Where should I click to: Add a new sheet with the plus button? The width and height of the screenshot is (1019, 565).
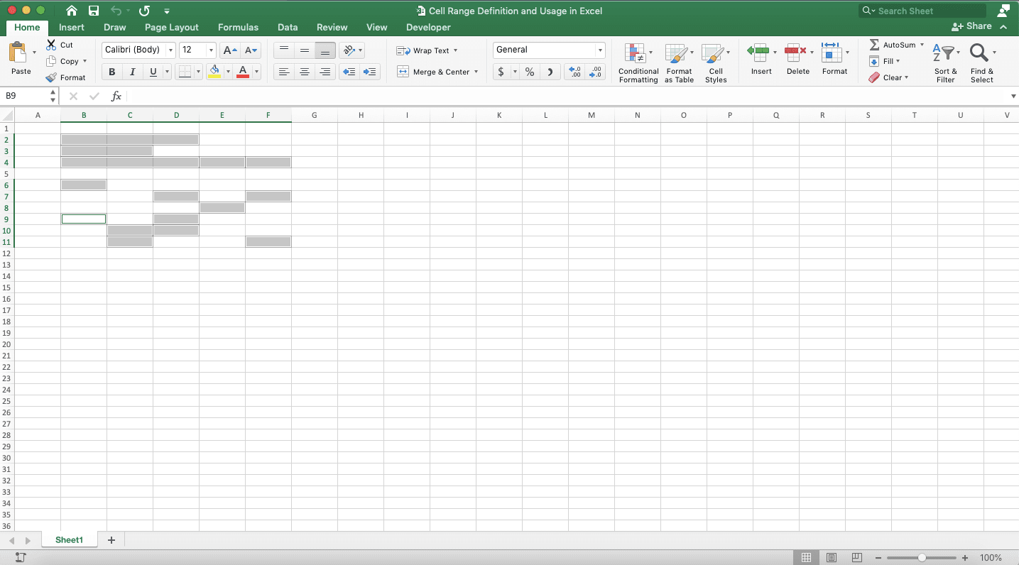pyautogui.click(x=111, y=540)
